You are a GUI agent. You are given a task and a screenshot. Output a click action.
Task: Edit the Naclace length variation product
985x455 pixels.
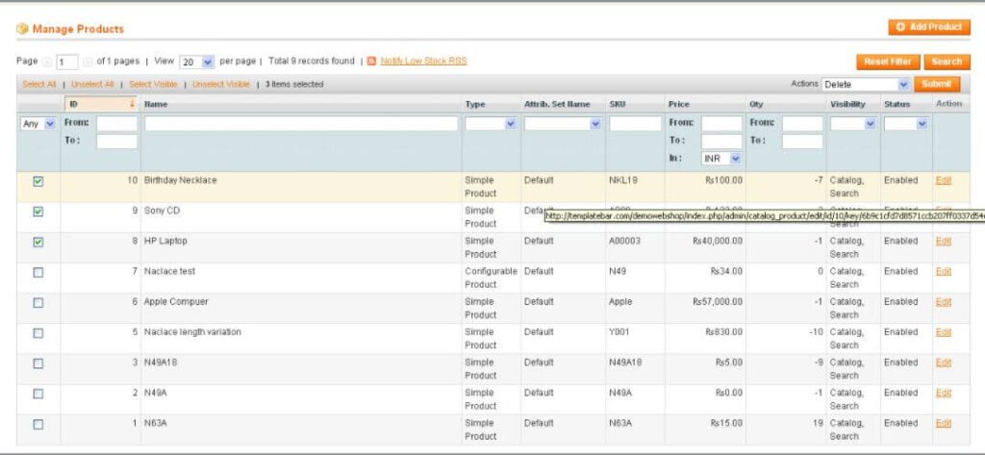[943, 332]
